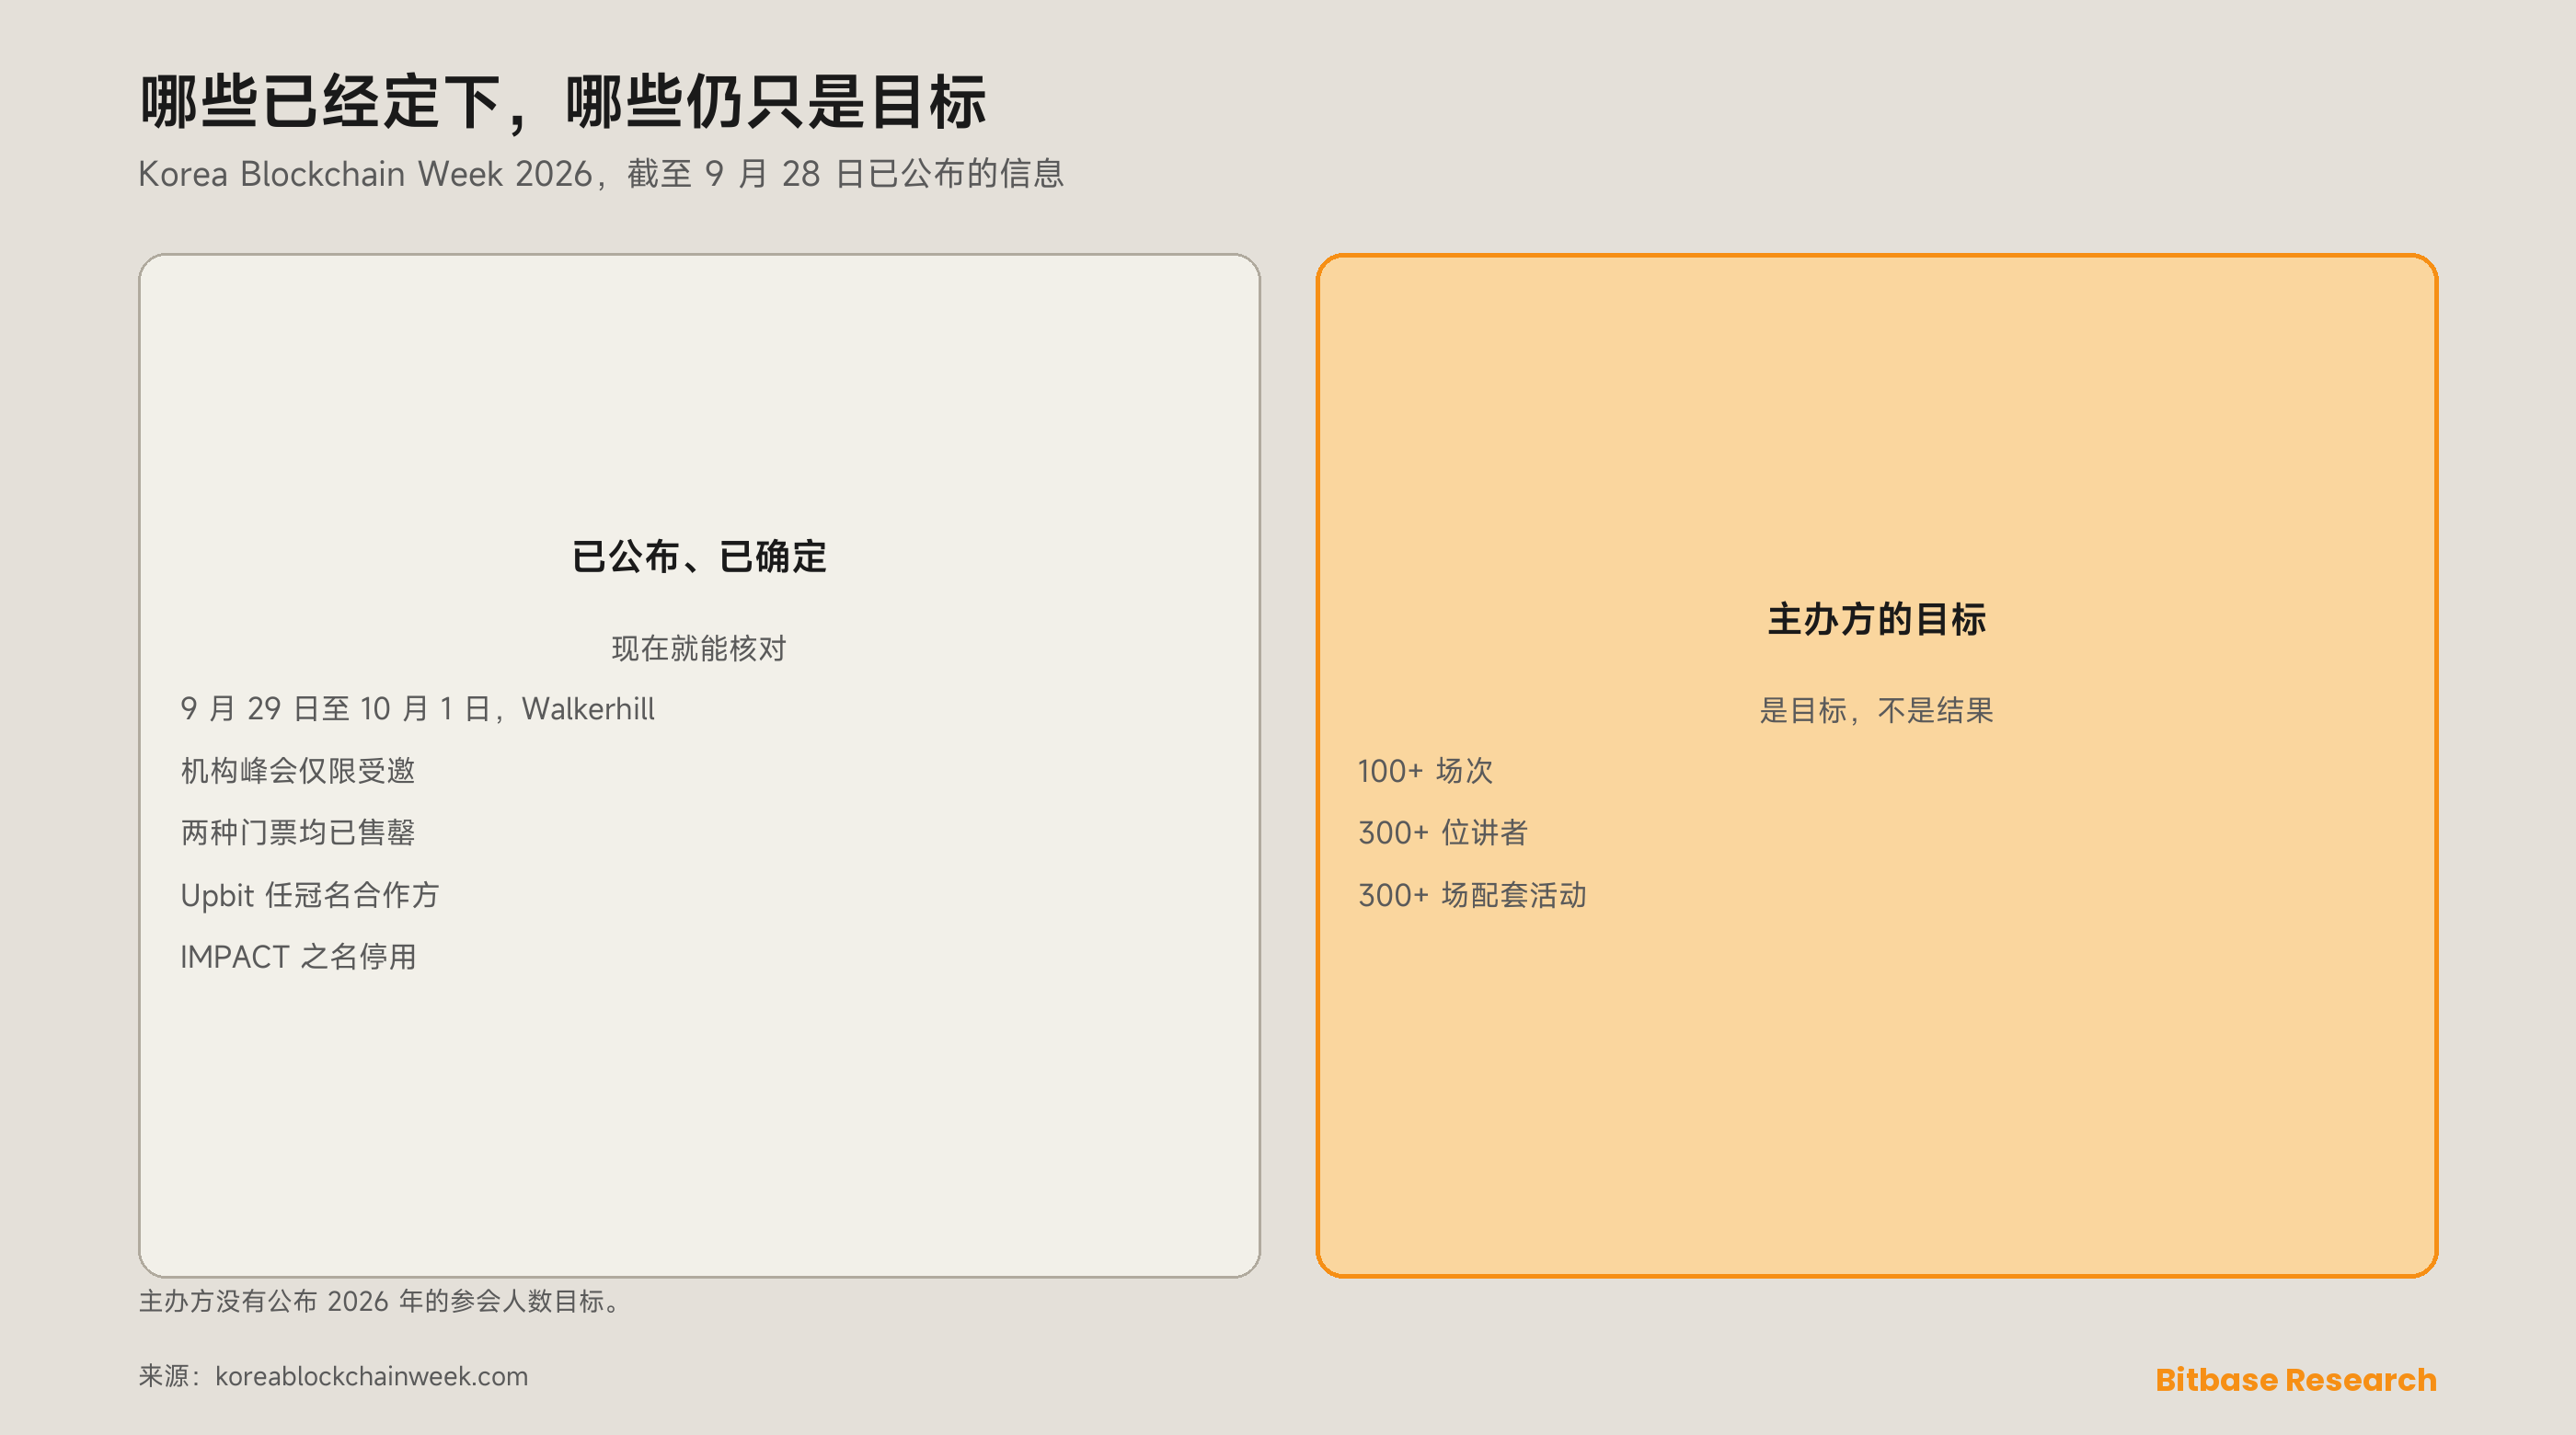Image resolution: width=2576 pixels, height=1435 pixels.
Task: Click the source line with koreablockchainweek.com
Action: click(333, 1376)
